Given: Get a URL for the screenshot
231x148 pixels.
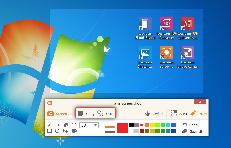Looking at the screenshot, I should (105, 114).
